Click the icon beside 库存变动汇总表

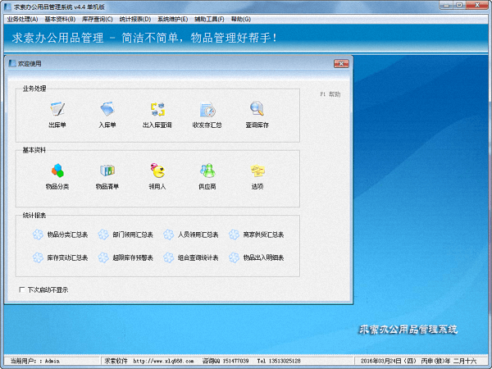tap(38, 257)
